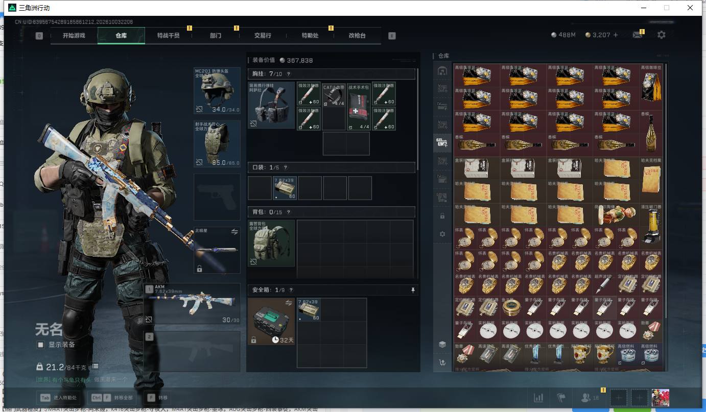This screenshot has width=706, height=412.
Task: Select the AKM 7.62x39mm weapon slot
Action: click(192, 304)
